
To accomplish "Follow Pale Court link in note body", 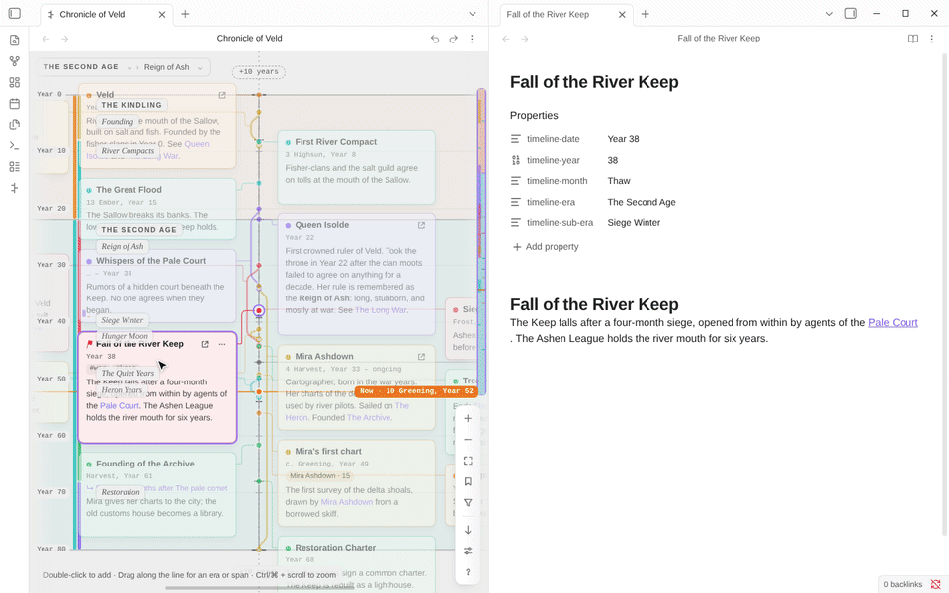I will coord(893,322).
